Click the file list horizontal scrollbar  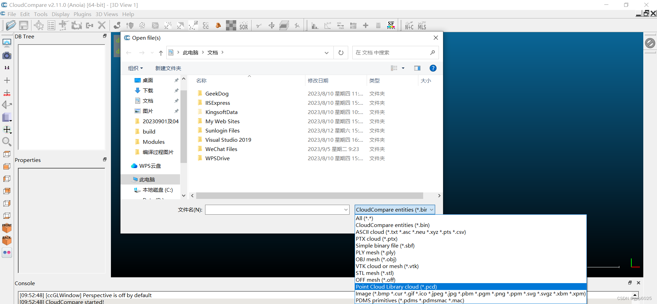pyautogui.click(x=309, y=195)
